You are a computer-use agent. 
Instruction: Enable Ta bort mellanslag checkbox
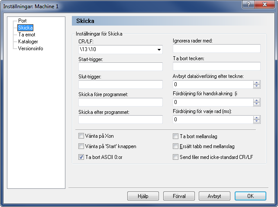pos(175,136)
